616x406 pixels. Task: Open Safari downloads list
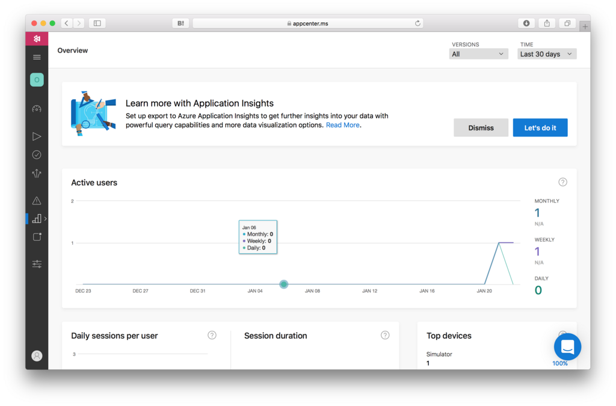tap(526, 23)
